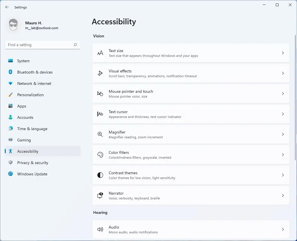Click the Text size AA icon
The image size is (297, 241).
[100, 53]
